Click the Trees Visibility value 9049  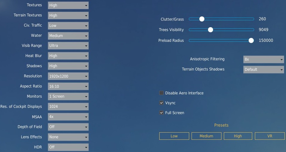coord(263,30)
